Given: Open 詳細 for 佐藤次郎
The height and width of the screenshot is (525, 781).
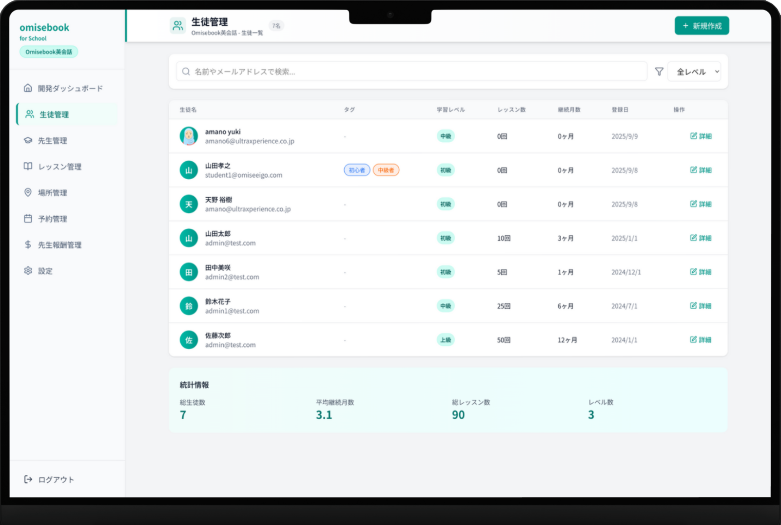Looking at the screenshot, I should tap(701, 339).
